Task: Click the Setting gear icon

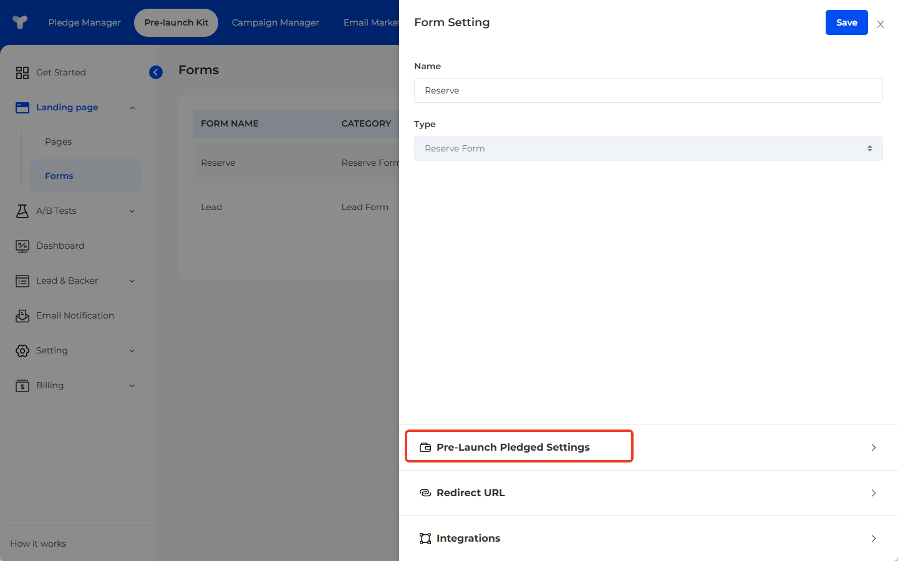Action: point(22,351)
